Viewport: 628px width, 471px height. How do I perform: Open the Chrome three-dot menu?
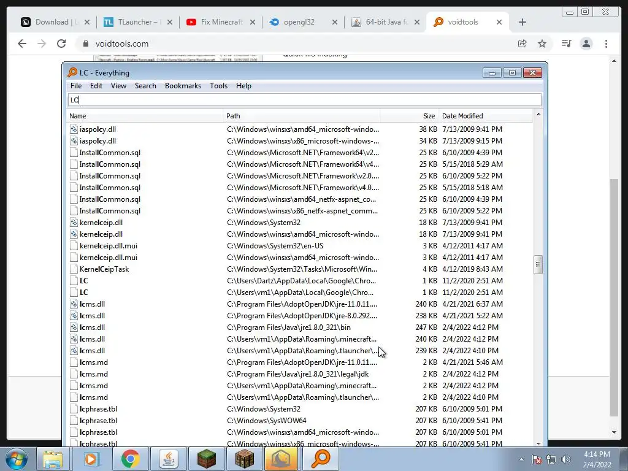click(x=606, y=44)
